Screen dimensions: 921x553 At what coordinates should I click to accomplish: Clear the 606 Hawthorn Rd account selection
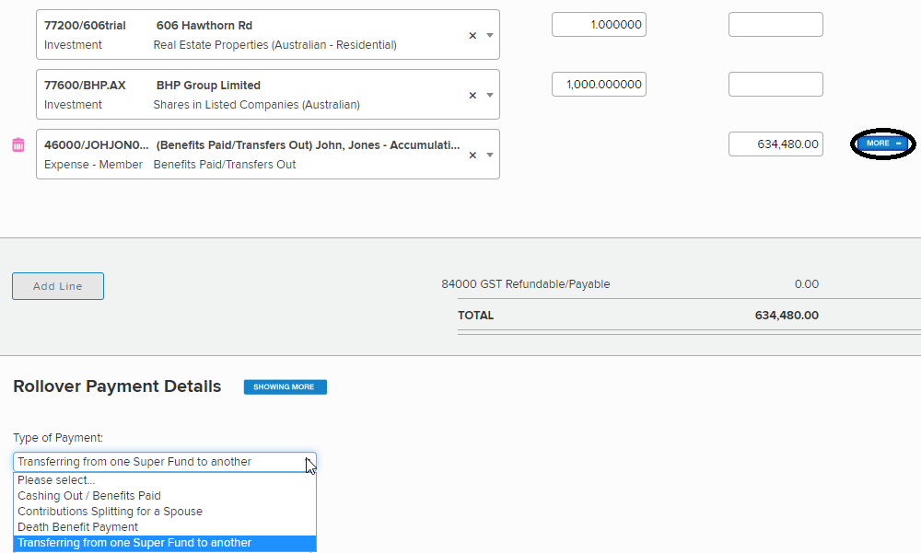point(472,35)
